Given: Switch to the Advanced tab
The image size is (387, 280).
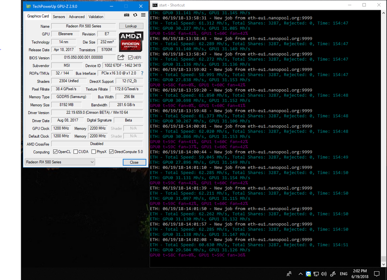Looking at the screenshot, I should 77,17.
